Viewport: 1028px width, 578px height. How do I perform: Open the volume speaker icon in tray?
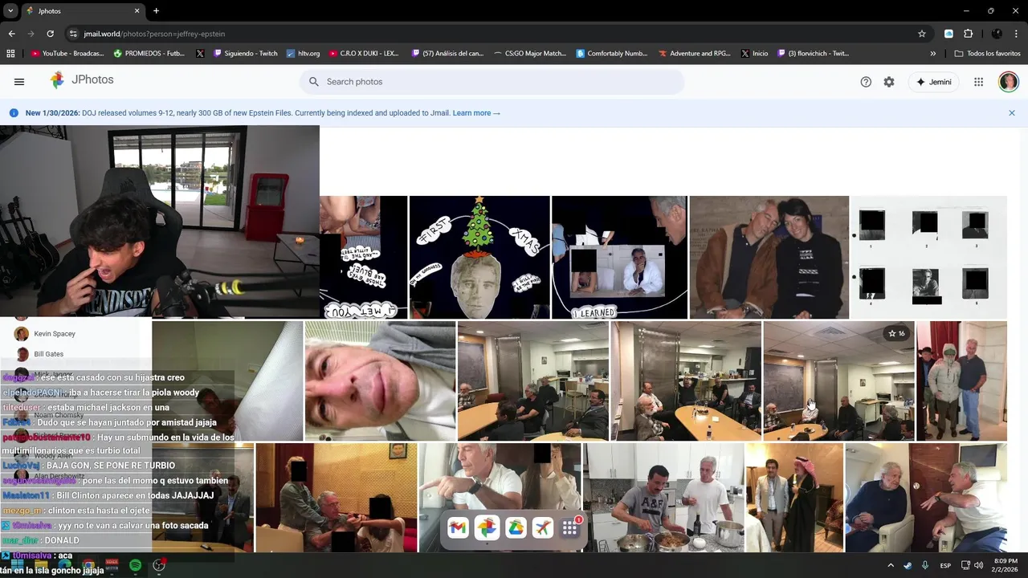[979, 565]
